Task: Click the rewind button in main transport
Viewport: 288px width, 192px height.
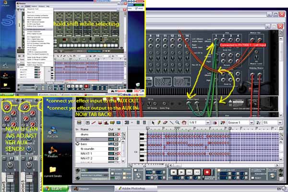Action: point(189,172)
